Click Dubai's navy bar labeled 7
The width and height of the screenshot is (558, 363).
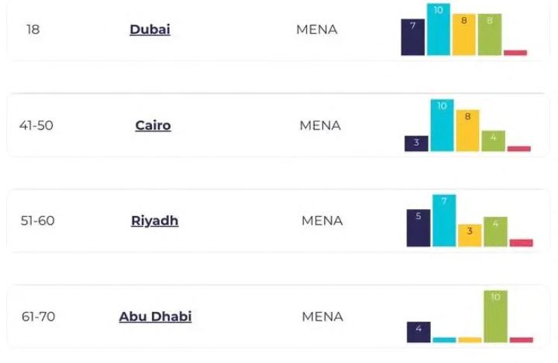coord(412,37)
